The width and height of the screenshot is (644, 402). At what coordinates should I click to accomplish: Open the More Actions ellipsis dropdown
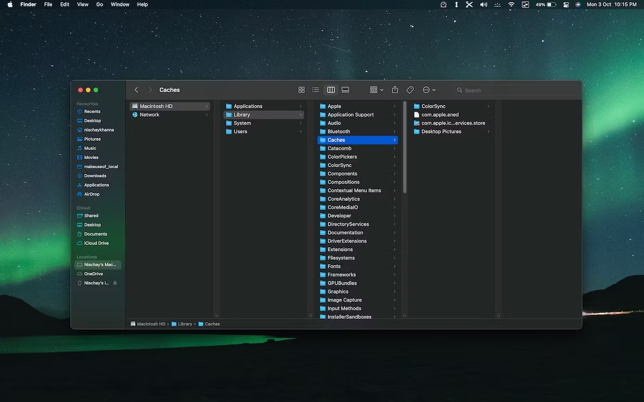pyautogui.click(x=429, y=90)
